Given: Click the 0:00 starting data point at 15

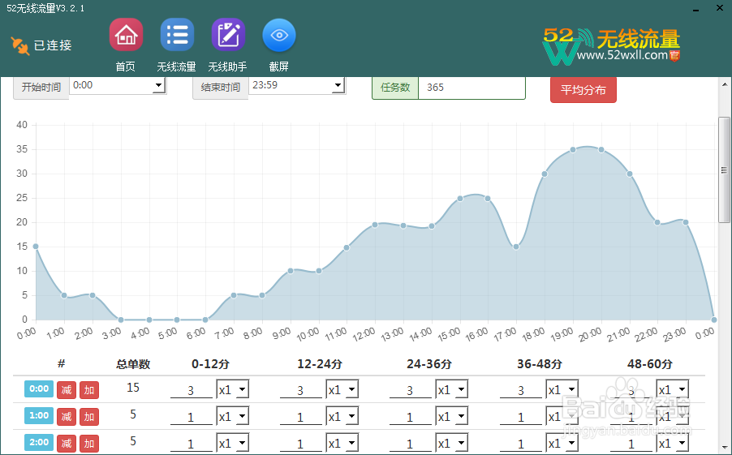Looking at the screenshot, I should click(36, 247).
